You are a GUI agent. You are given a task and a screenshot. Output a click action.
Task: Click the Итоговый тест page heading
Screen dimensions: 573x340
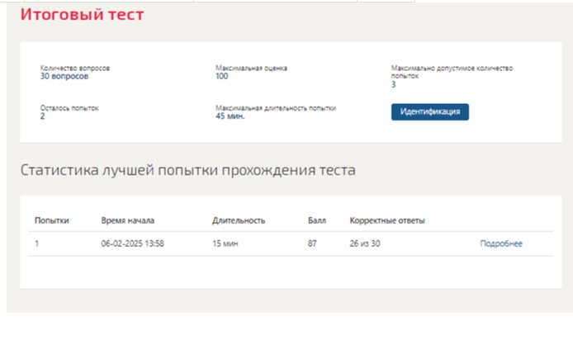(83, 14)
